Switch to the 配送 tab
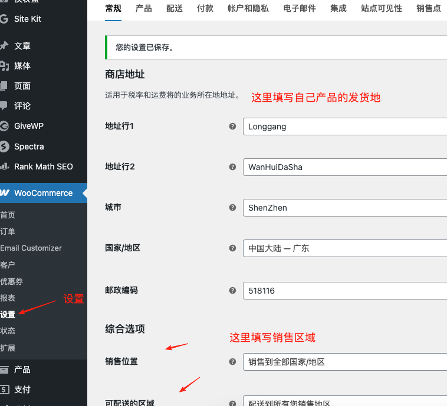Viewport: 447px width, 406px height. (x=175, y=8)
